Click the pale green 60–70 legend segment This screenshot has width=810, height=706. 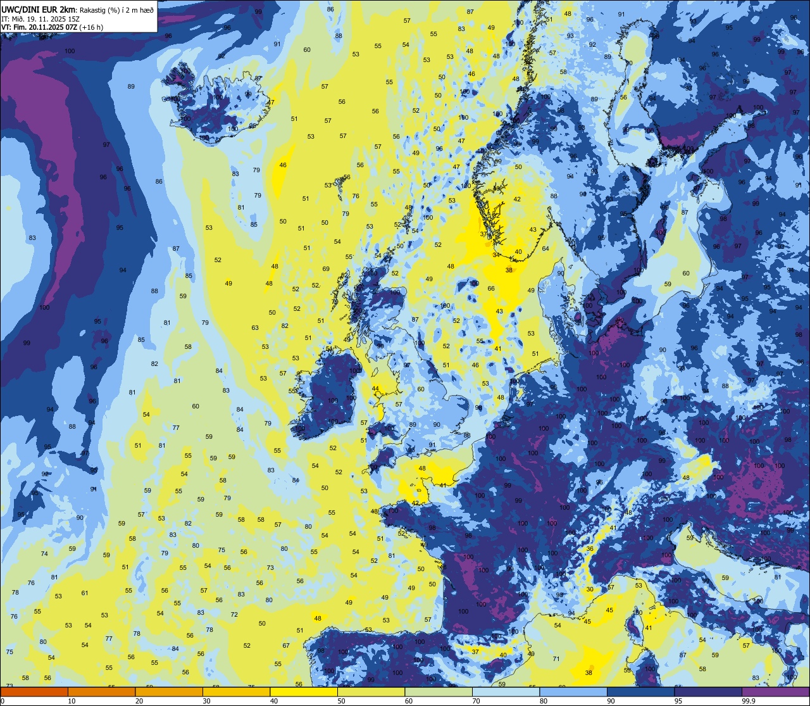click(x=439, y=692)
